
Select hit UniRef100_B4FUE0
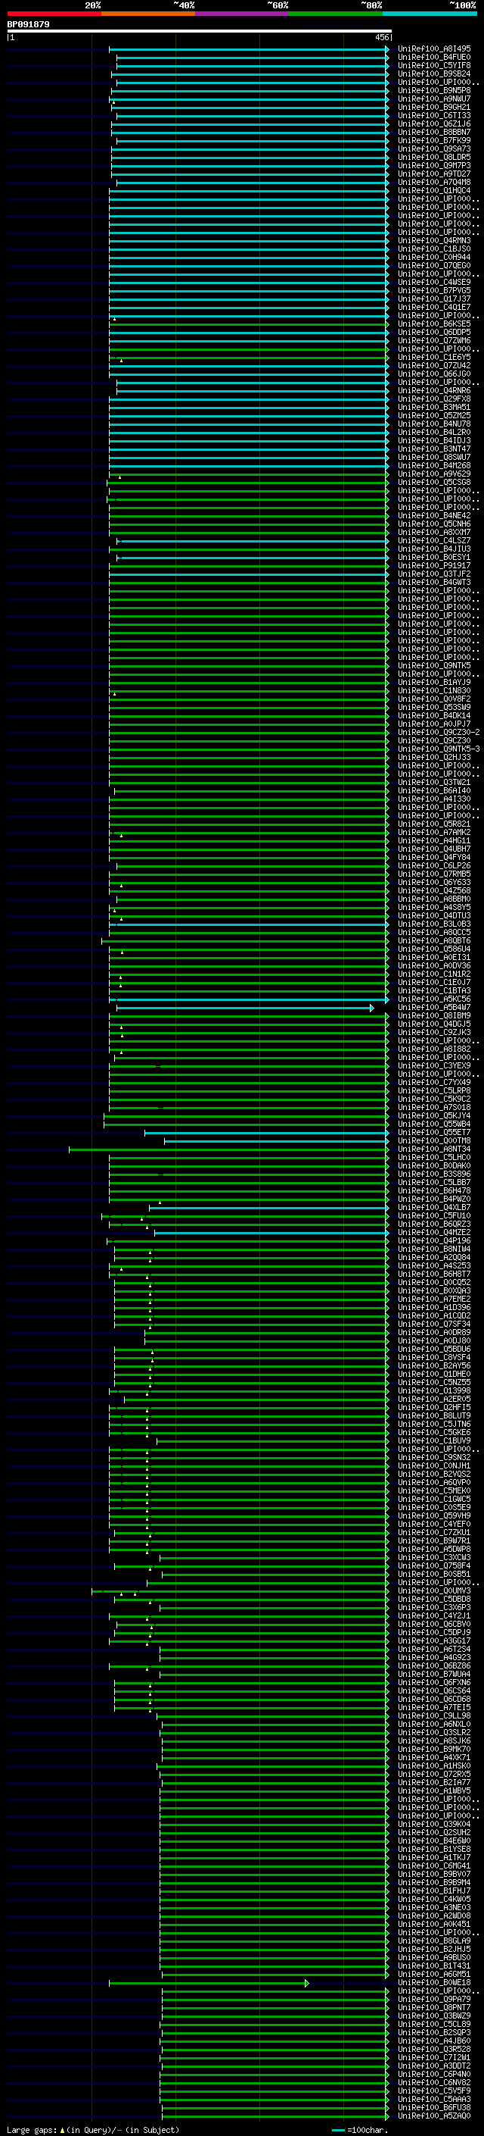coord(434,58)
